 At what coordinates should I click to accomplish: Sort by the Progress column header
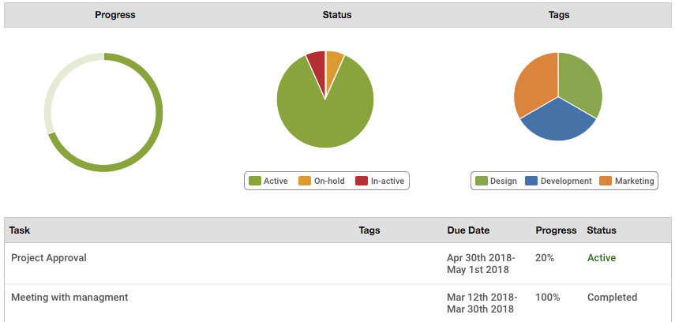click(556, 230)
